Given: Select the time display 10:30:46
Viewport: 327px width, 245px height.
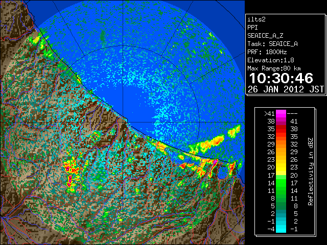Looking at the screenshot, I should point(281,78).
